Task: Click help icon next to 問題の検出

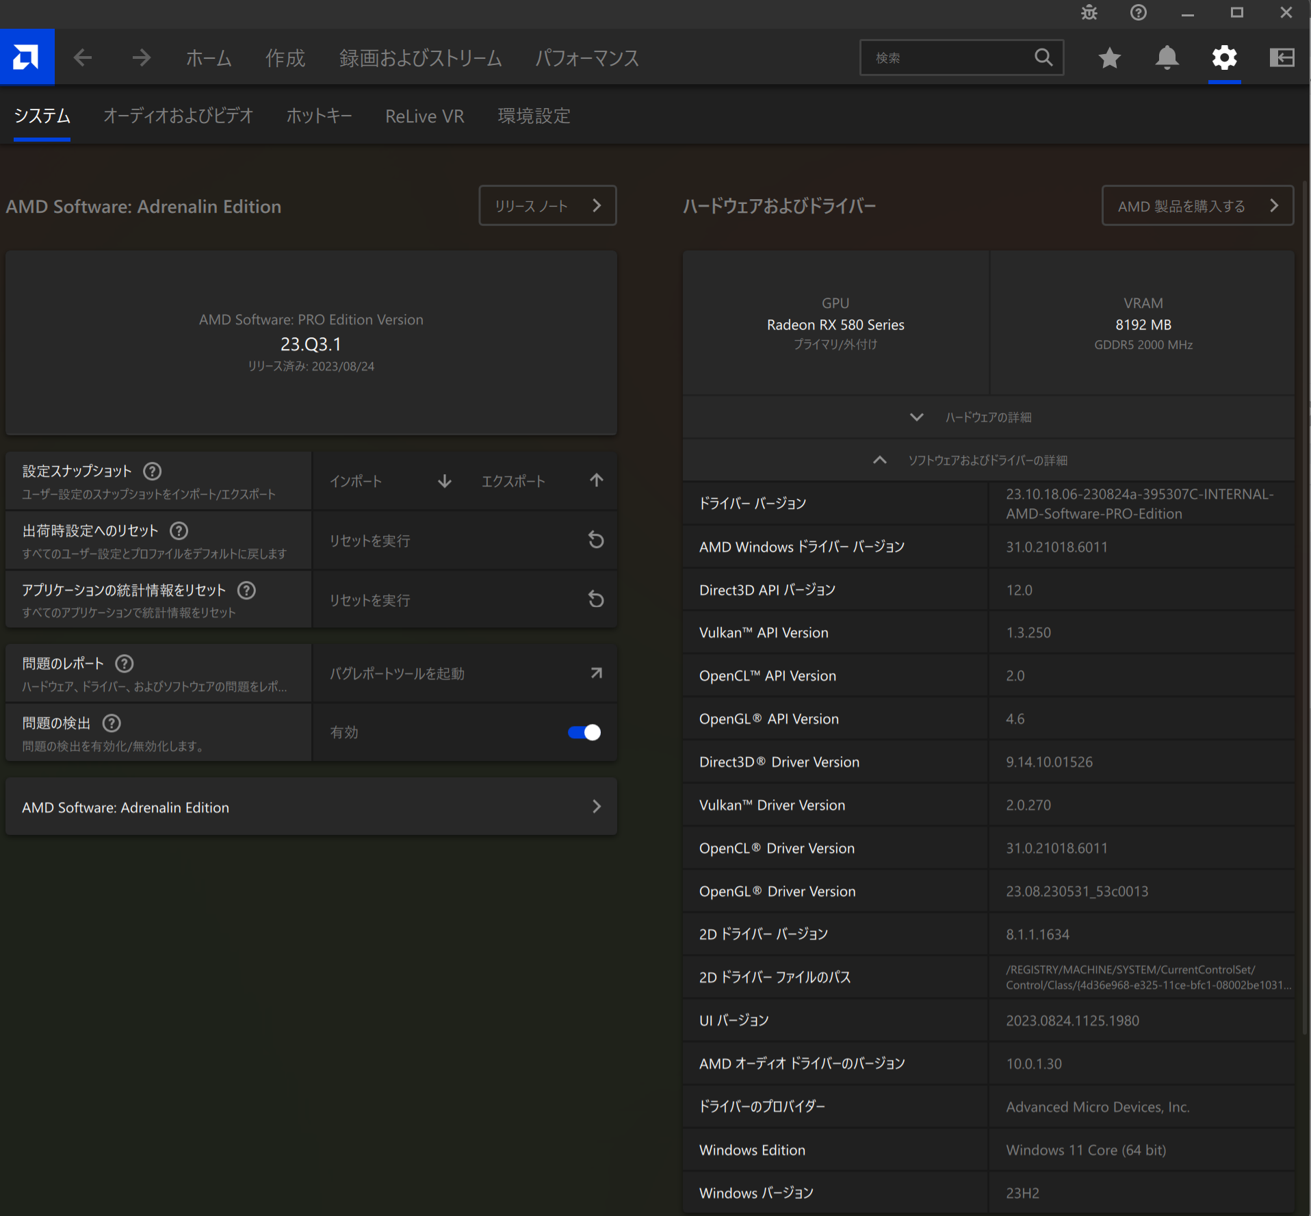Action: click(x=112, y=723)
